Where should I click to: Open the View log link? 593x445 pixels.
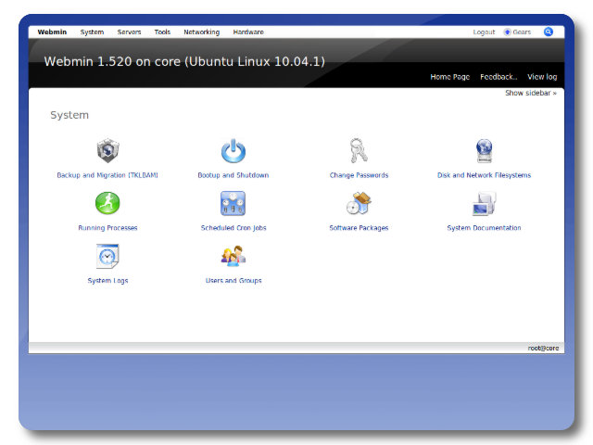click(542, 77)
